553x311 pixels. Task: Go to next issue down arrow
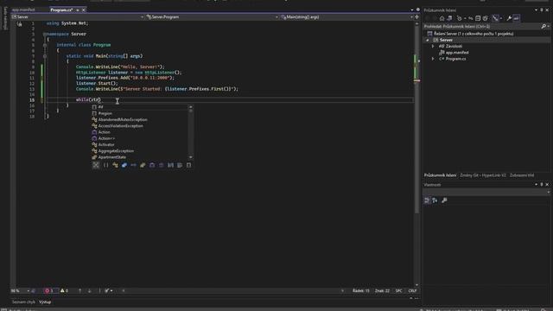[89, 291]
